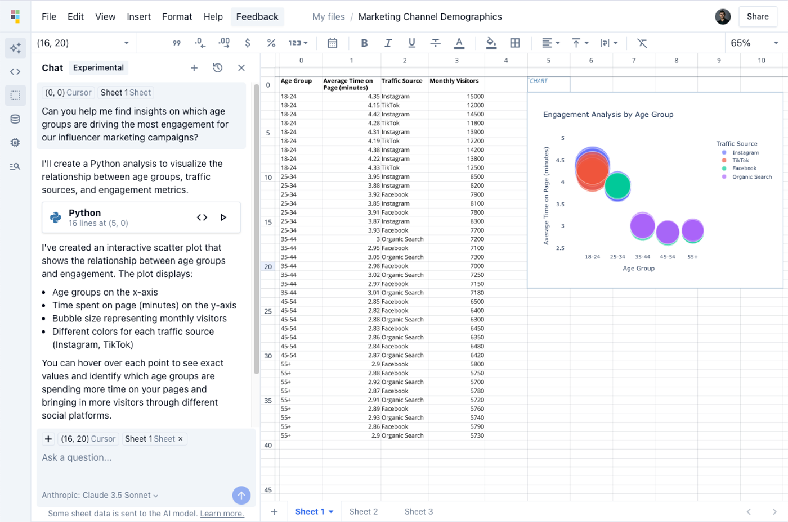Click the Share button
The width and height of the screenshot is (788, 522).
coord(757,16)
